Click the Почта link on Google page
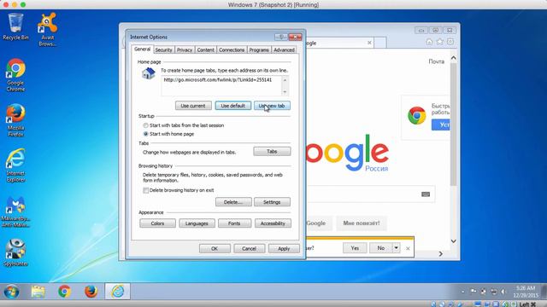Viewport: 547px width, 307px height. [x=437, y=61]
